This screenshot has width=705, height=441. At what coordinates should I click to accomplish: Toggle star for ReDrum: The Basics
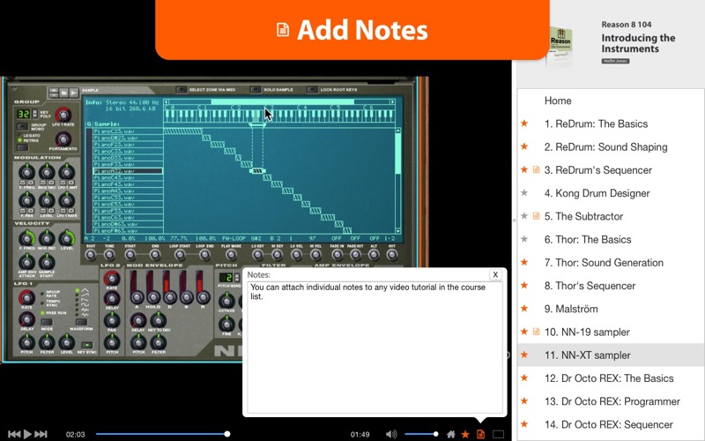[524, 123]
